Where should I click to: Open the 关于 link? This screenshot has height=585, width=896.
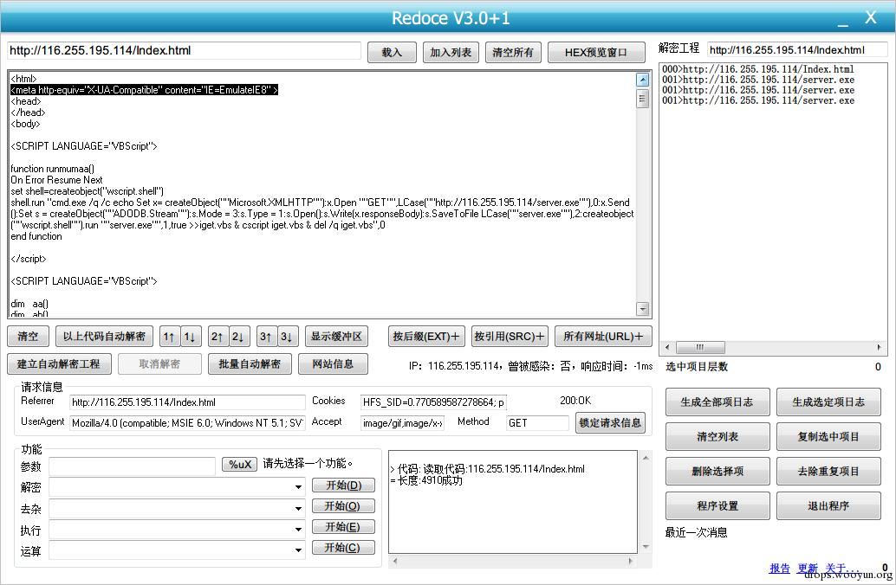coord(841,568)
